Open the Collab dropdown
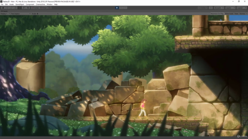Screen dimensions: 248x139 (203, 8)
